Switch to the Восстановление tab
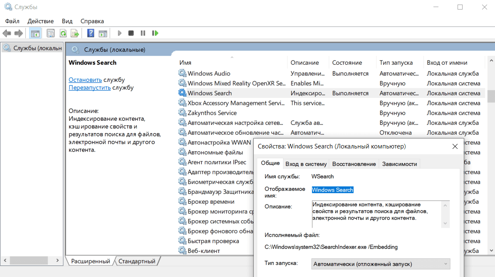This screenshot has width=495, height=277. click(354, 164)
